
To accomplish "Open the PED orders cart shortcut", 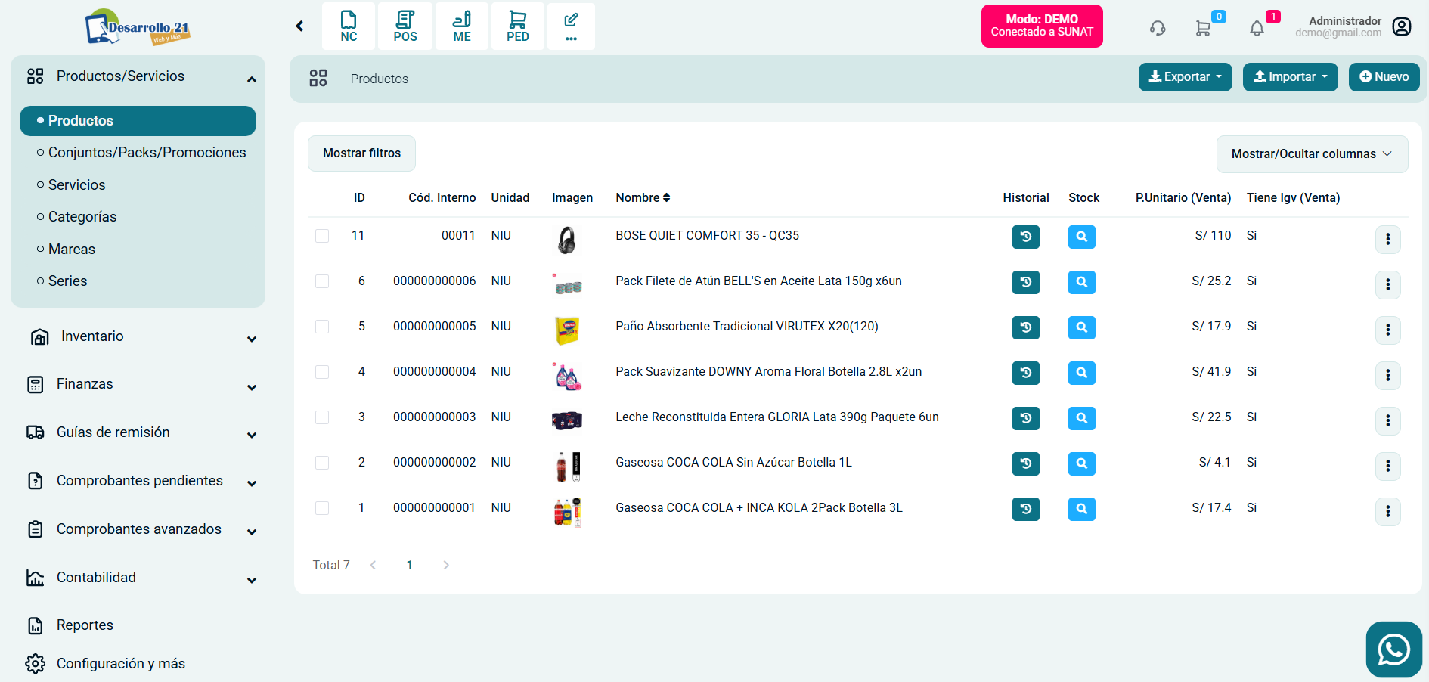I will (517, 26).
